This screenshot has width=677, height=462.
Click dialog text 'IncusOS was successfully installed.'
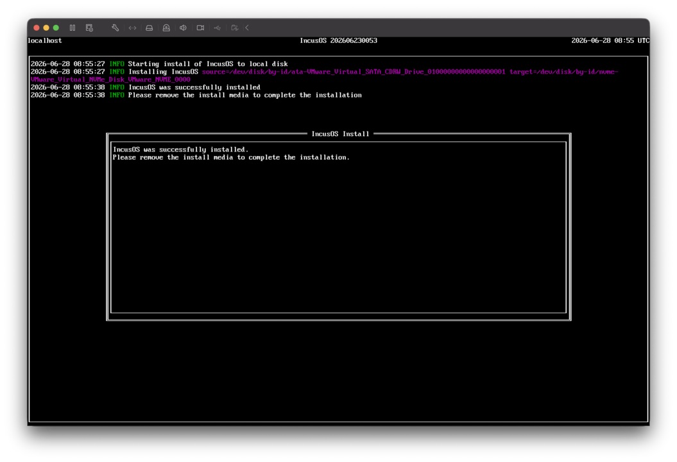tap(180, 150)
